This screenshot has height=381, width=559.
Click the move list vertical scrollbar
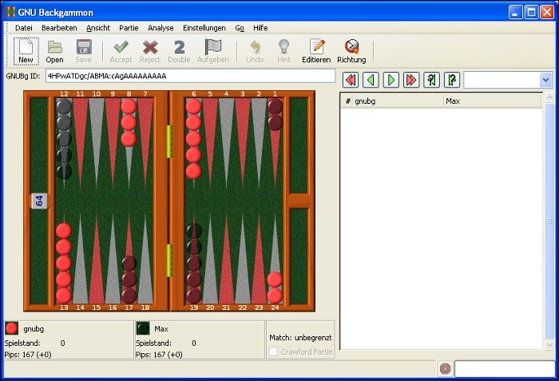[549, 221]
